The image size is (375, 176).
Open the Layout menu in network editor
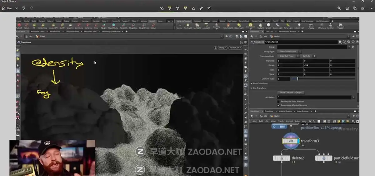[x=289, y=121]
